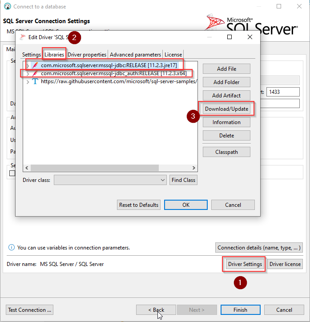Click the libraries list horizontal scrollbar thumb
Screen dimensions: 310x322
coord(95,168)
